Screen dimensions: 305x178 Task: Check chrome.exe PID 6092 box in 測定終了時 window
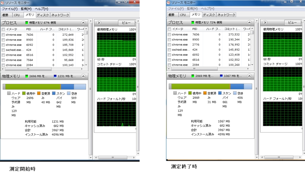[169, 55]
